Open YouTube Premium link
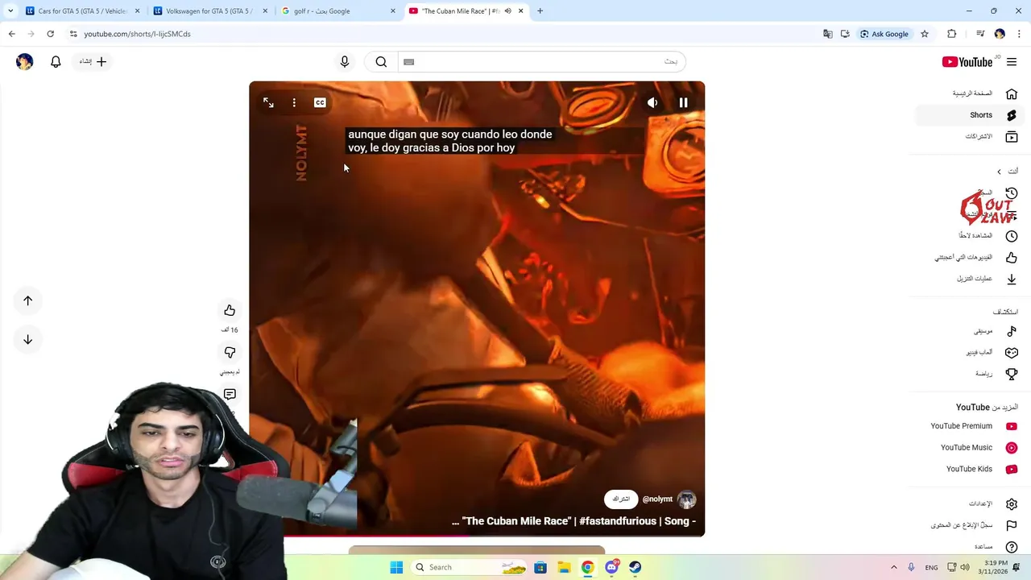The image size is (1031, 580). coord(969,426)
